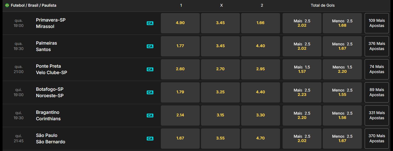Screen dimensions: 393x151
Task: Pick Mais 2.5 at 2.02 for Palmeiras game
Action: (302, 46)
